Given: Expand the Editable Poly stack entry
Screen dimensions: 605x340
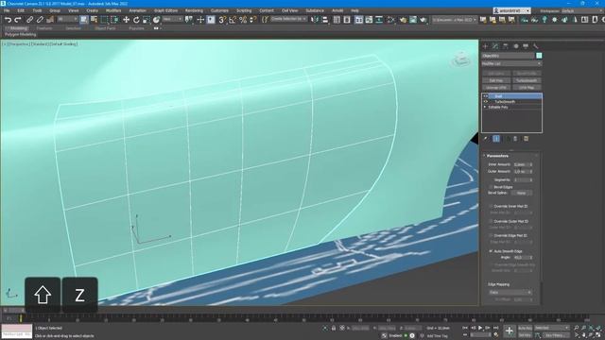Looking at the screenshot, I should [x=485, y=107].
